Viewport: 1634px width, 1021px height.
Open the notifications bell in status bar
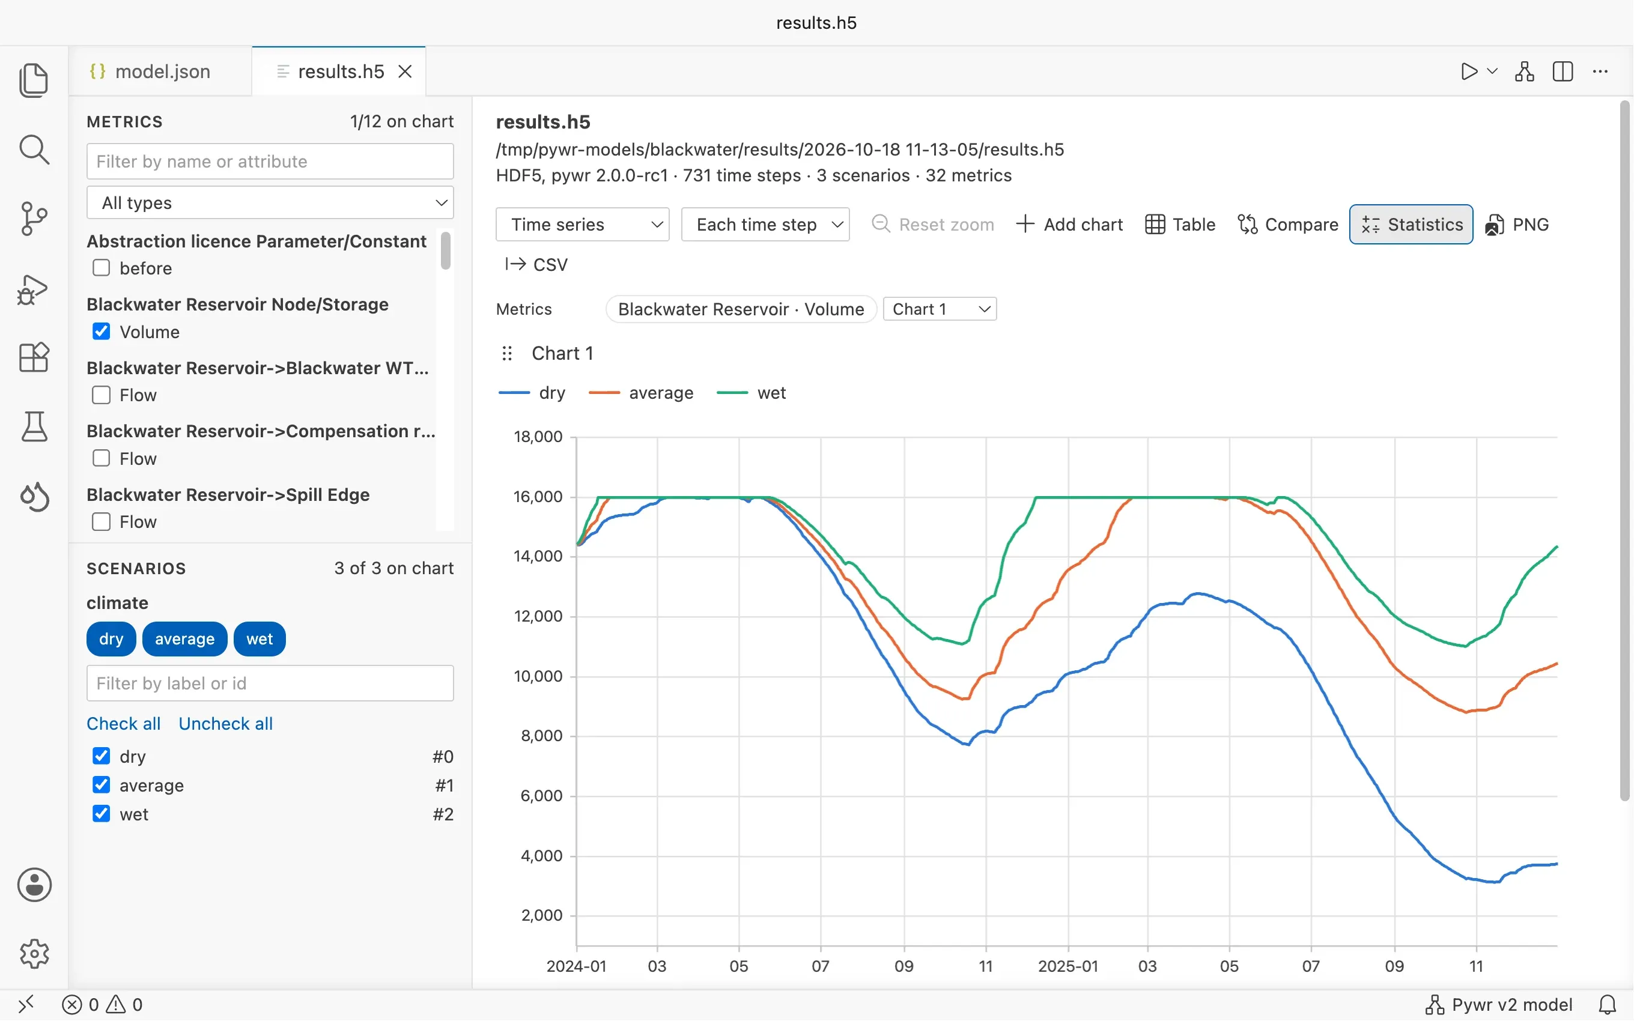coord(1608,1005)
